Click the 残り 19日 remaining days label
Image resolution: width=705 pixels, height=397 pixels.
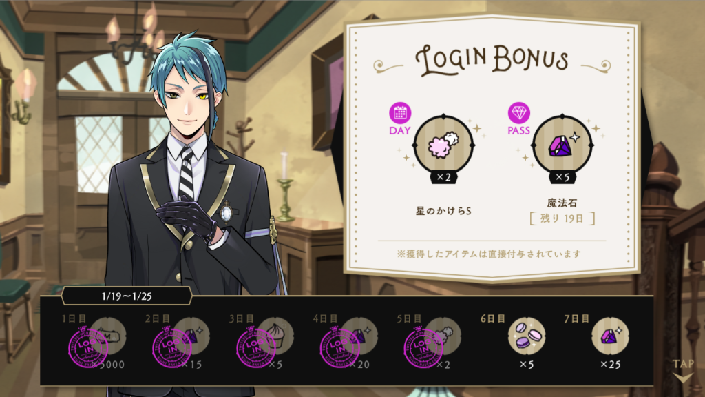pyautogui.click(x=562, y=218)
